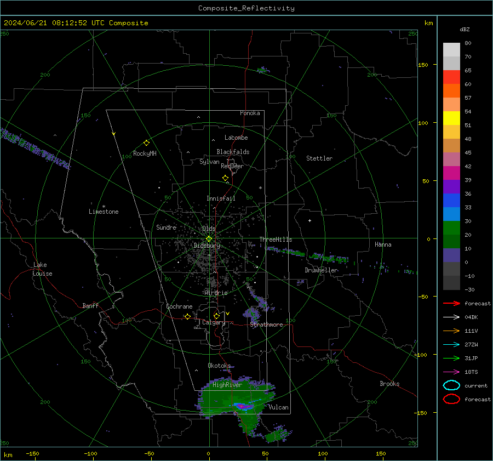Click the -150 tick on bottom axis
Viewport: 493px width, 461px height.
(x=32, y=453)
